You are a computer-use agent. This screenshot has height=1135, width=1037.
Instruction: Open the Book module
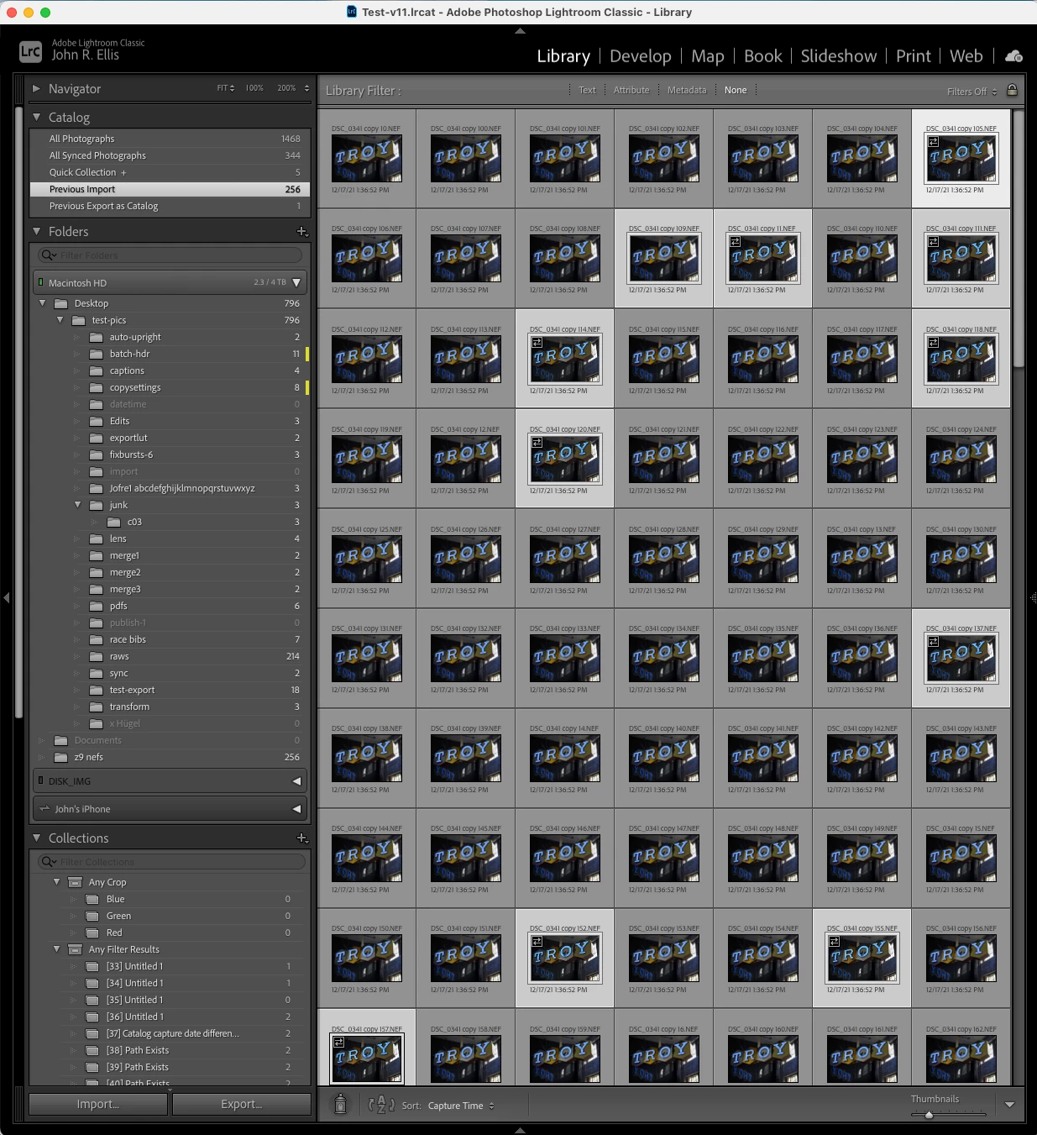tap(763, 56)
